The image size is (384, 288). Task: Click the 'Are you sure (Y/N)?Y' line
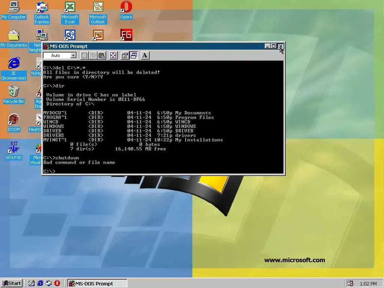[x=73, y=77]
